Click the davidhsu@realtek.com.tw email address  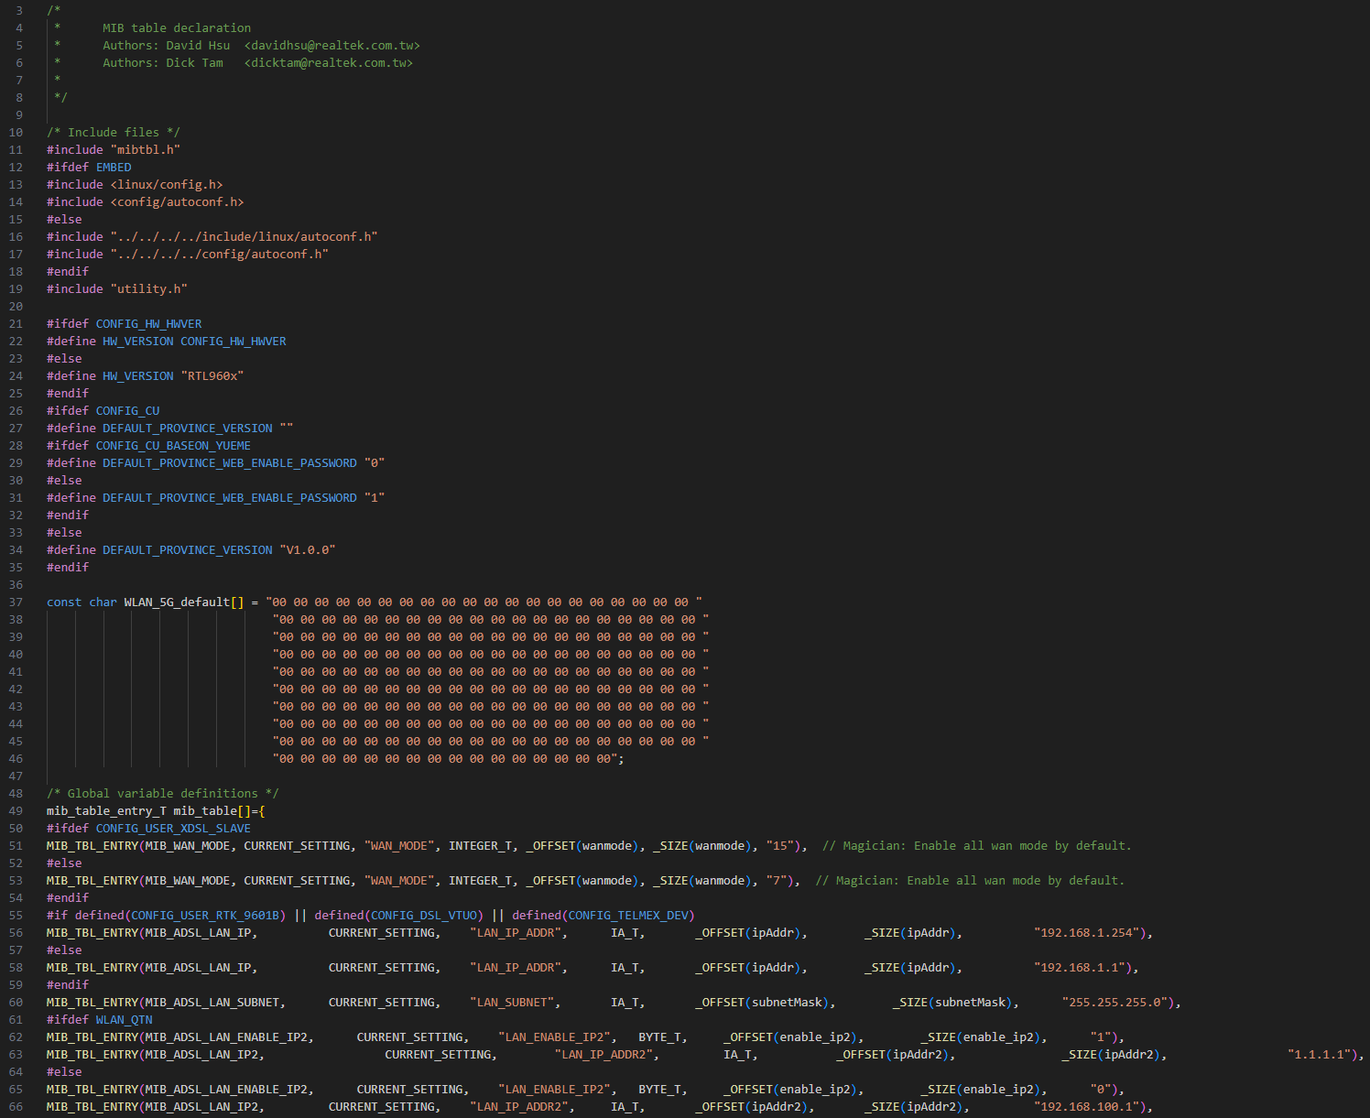coord(332,45)
